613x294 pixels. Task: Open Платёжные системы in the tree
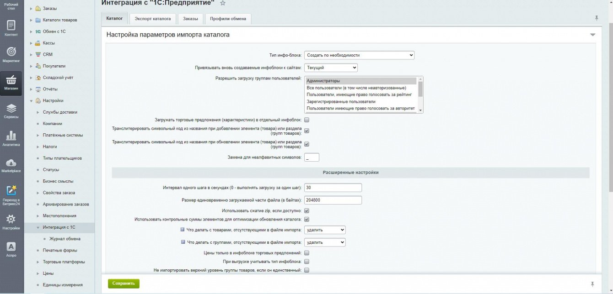tap(63, 135)
